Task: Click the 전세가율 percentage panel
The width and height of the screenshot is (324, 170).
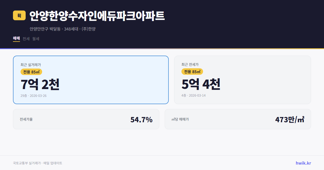Action: coord(86,119)
